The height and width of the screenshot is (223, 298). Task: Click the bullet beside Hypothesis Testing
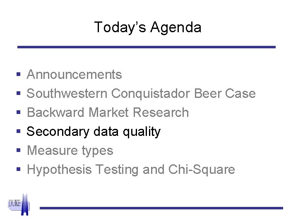(x=19, y=169)
